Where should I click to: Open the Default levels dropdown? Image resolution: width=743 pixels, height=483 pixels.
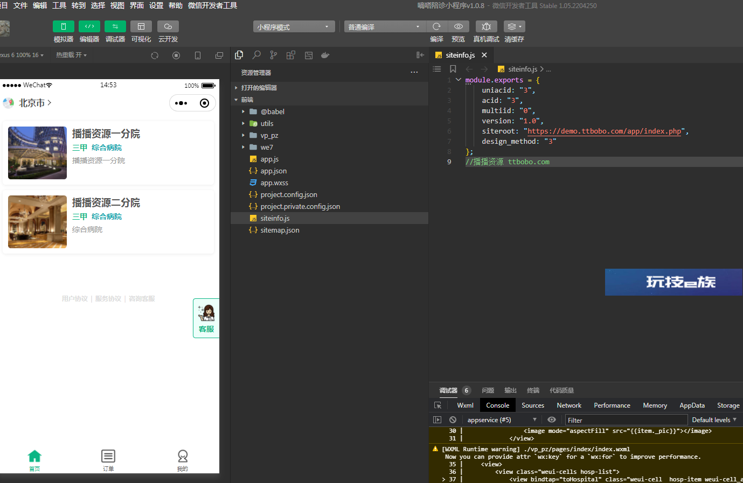pos(714,420)
